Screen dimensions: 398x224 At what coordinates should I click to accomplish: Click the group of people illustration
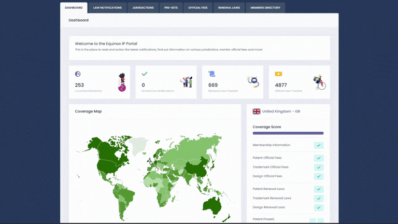(x=187, y=82)
